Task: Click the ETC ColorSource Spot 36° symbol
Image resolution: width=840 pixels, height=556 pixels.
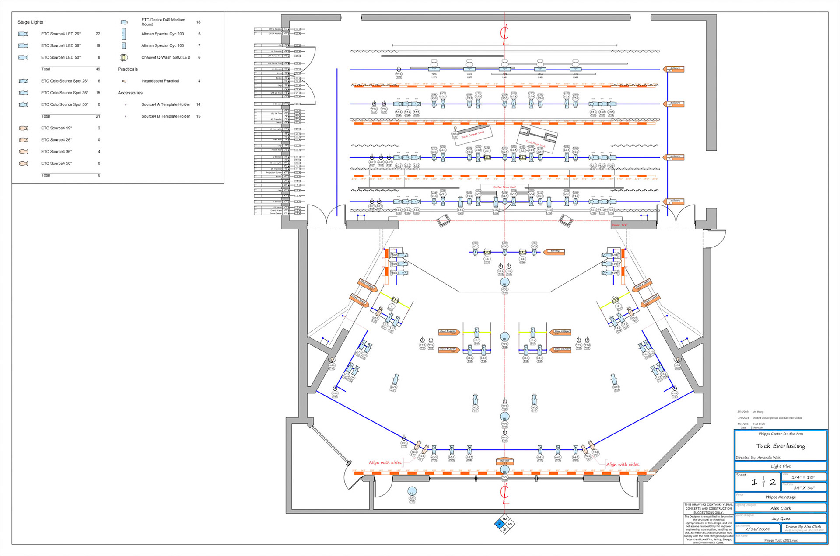Action: click(x=23, y=93)
